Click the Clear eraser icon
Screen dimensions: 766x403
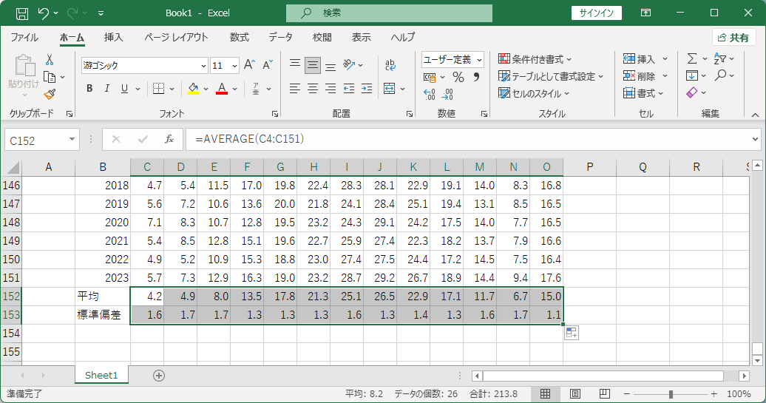pos(692,92)
